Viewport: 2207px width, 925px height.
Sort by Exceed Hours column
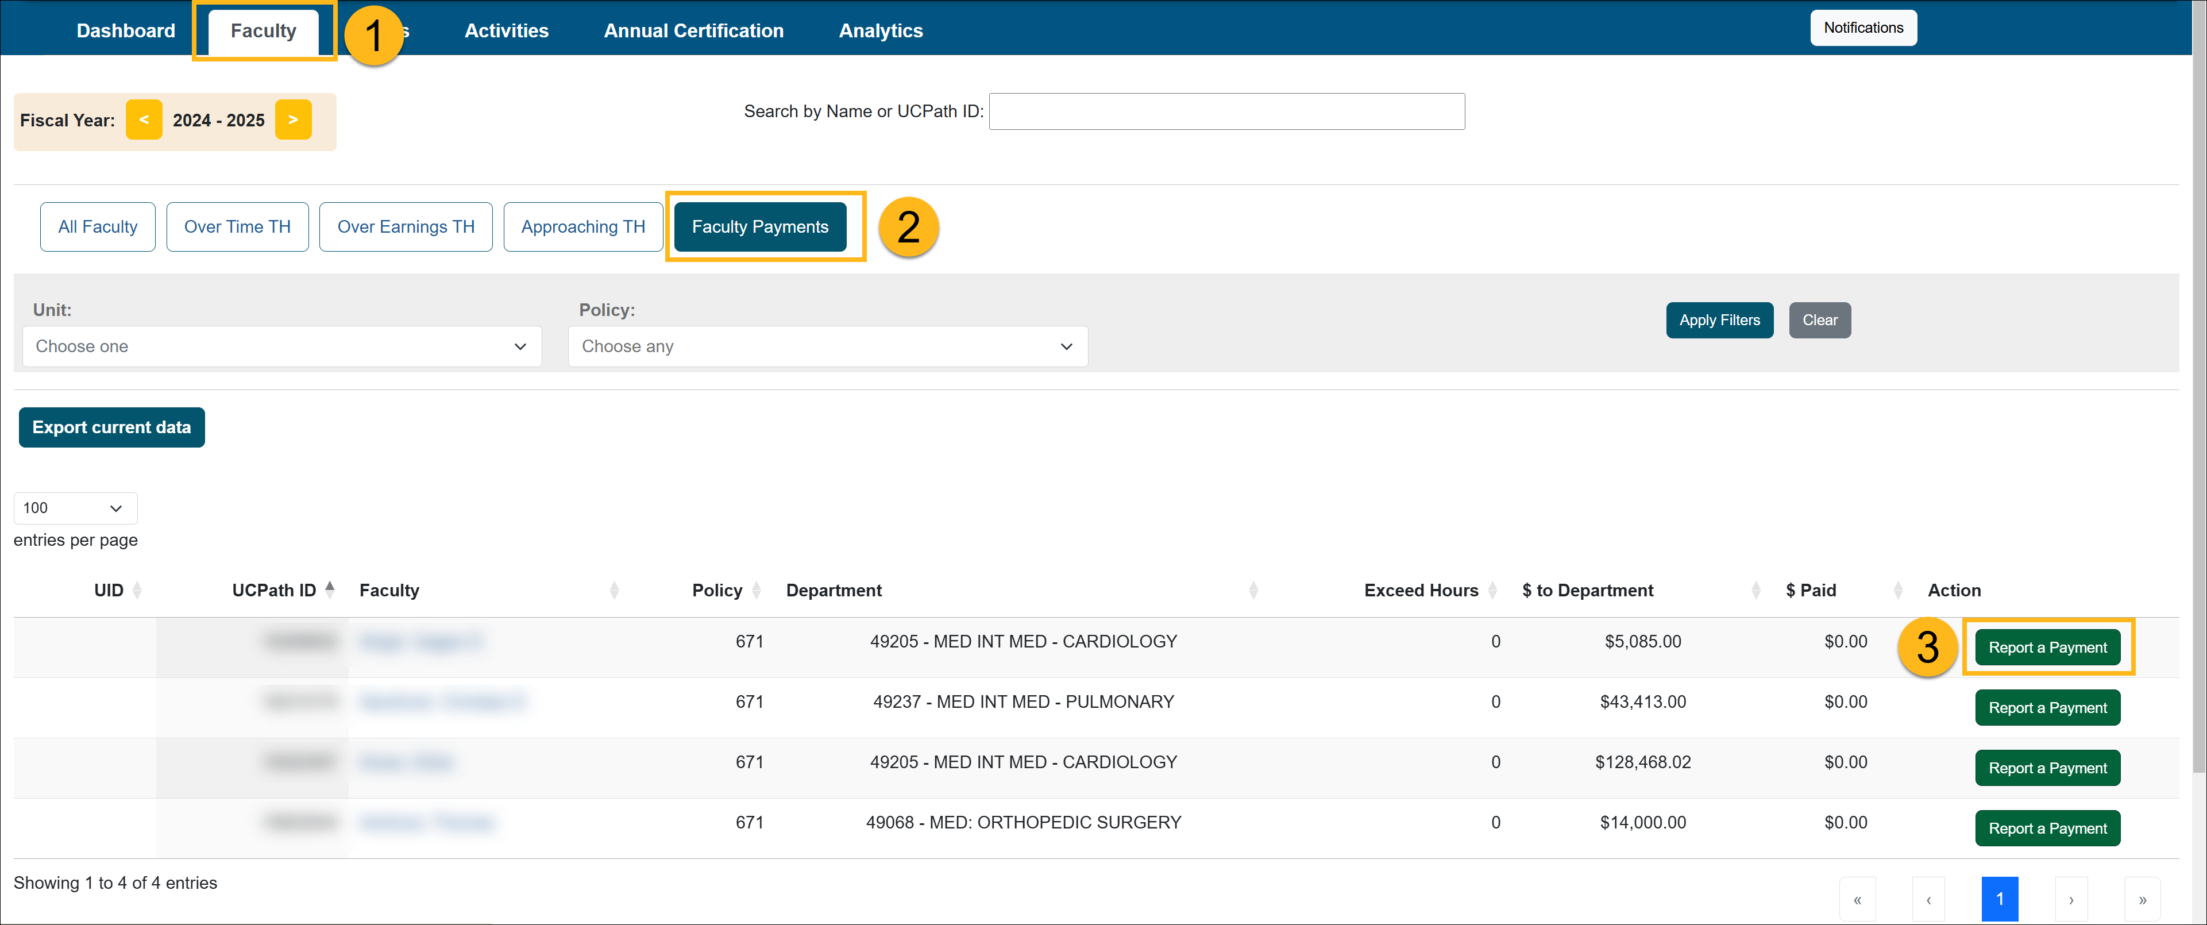tap(1492, 590)
